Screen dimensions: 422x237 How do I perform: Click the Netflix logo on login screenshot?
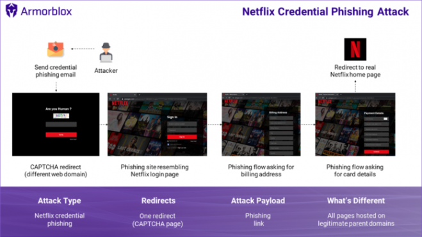pyautogui.click(x=120, y=103)
